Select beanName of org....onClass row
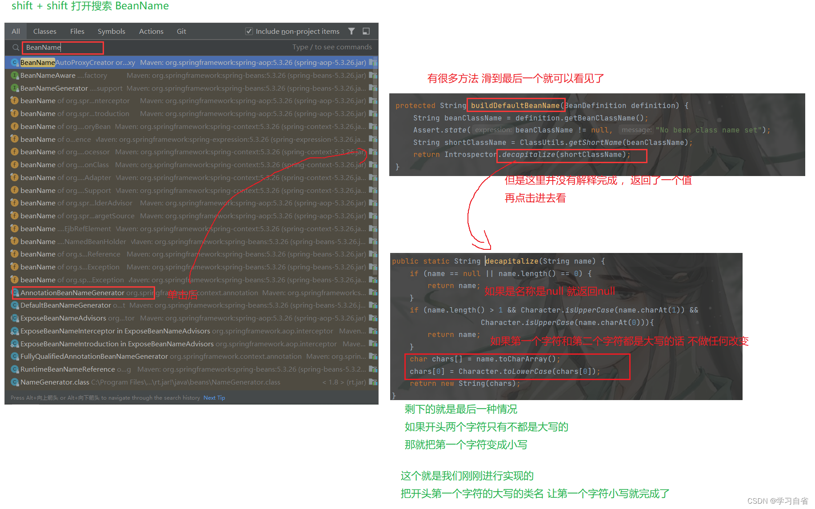Viewport: 815px width, 509px height. [192, 165]
